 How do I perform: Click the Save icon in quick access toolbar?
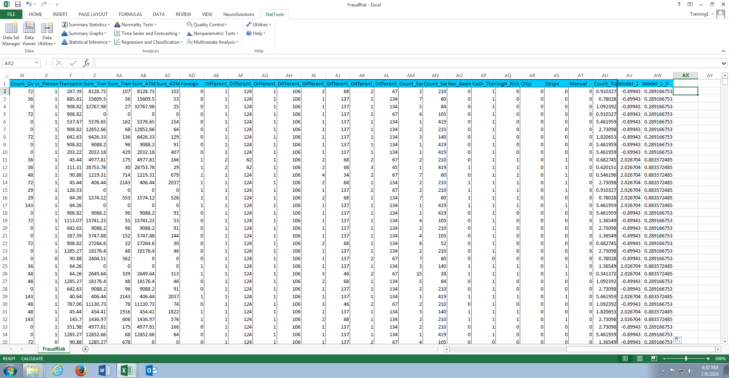pyautogui.click(x=17, y=4)
